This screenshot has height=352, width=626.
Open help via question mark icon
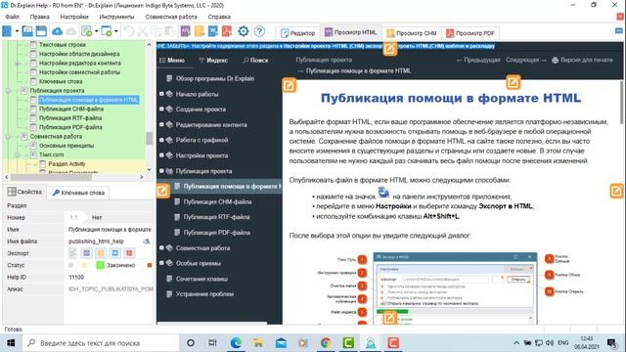pos(259,31)
